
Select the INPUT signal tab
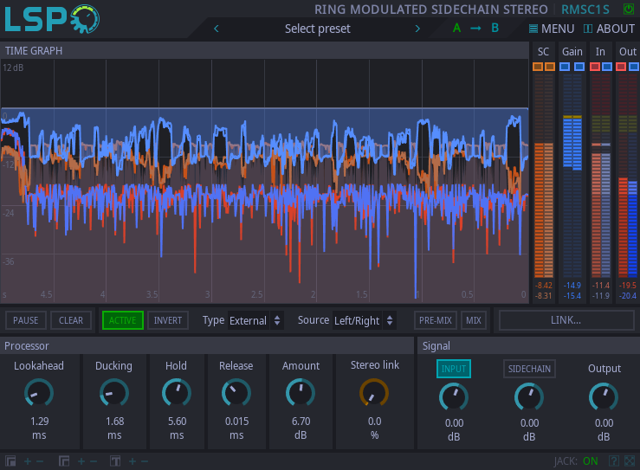[453, 369]
